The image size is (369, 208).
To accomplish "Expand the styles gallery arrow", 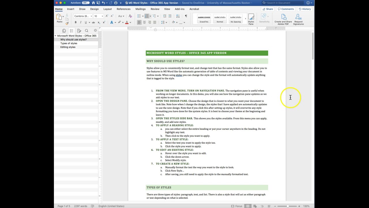I will [x=245, y=19].
